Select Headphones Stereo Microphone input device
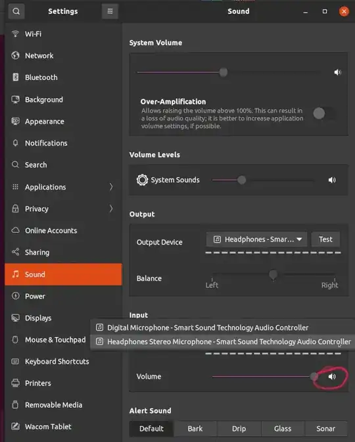Screen dimensions: 355x442 (223, 341)
